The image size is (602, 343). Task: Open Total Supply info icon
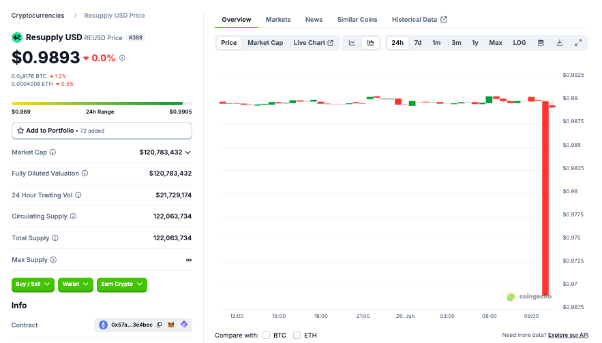click(55, 238)
